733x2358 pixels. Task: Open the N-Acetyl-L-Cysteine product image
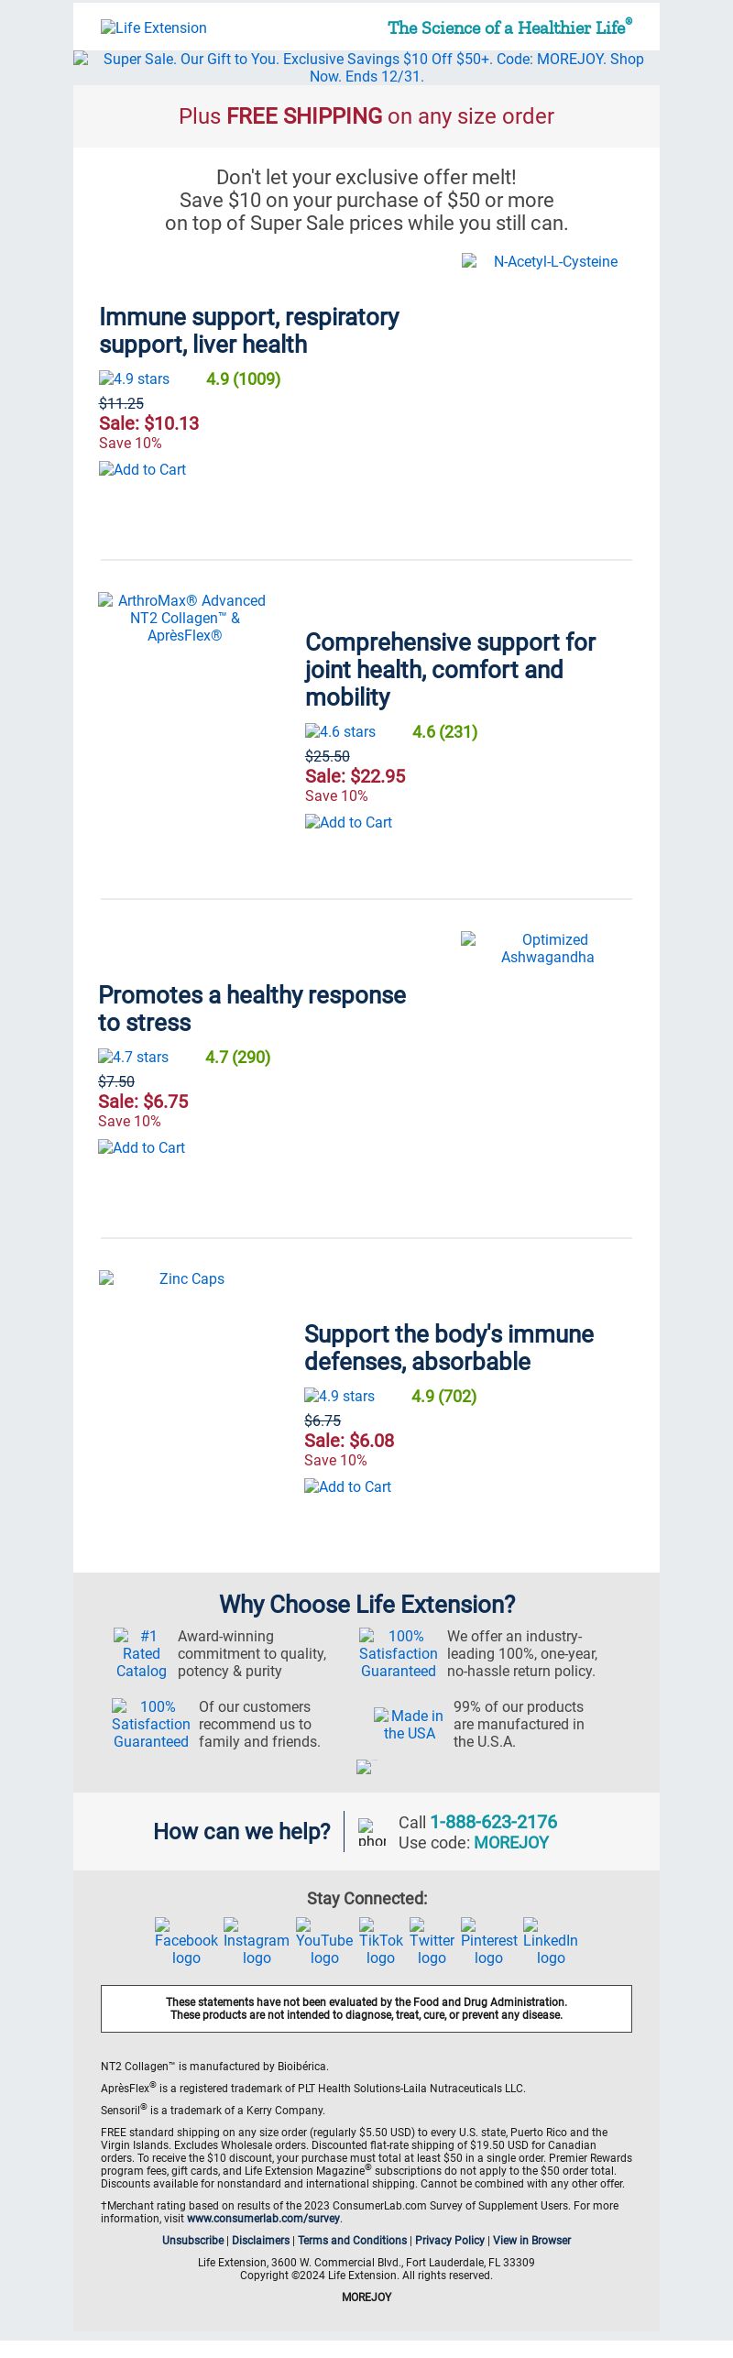click(547, 261)
